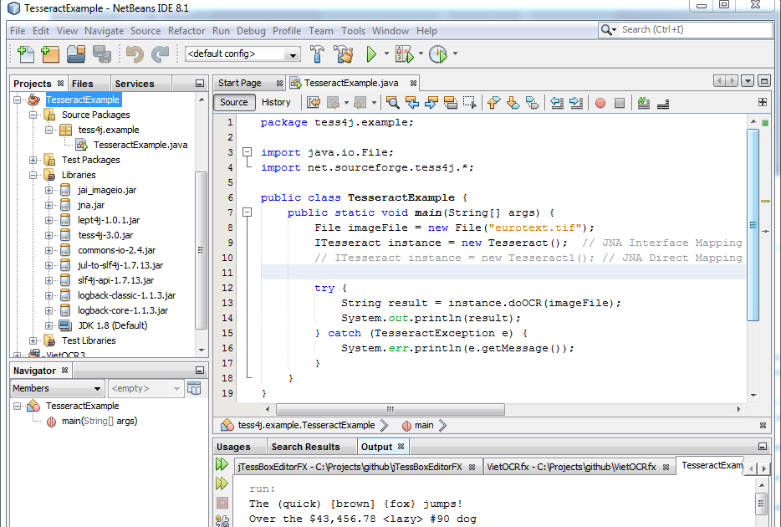This screenshot has width=781, height=527.
Task: Open Run Project dropdown arrow
Action: click(x=386, y=54)
